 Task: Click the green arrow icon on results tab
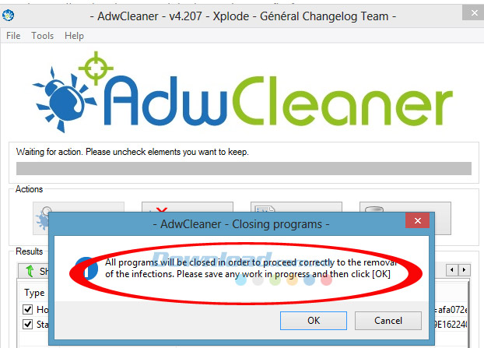point(30,271)
